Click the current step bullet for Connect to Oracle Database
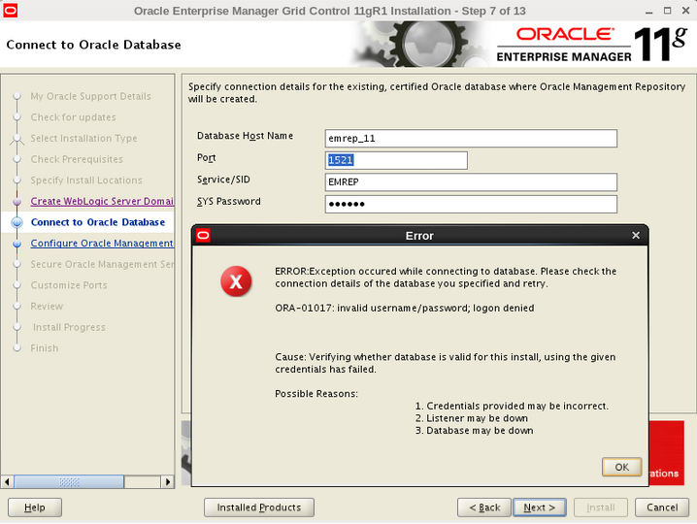Viewport: 697px width, 524px height. tap(17, 222)
